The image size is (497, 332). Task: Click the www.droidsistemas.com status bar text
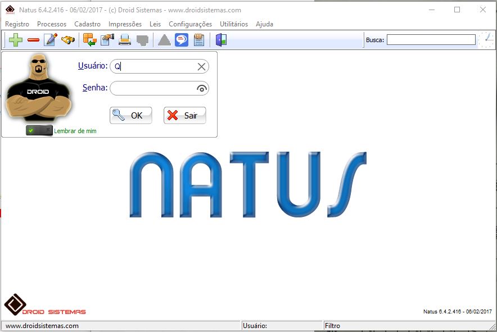pos(42,326)
